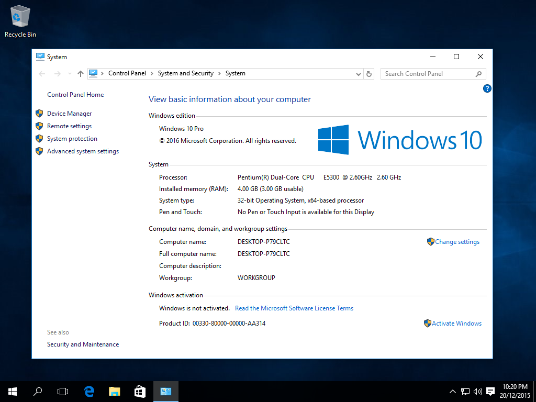Open the address bar history dropdown

358,74
